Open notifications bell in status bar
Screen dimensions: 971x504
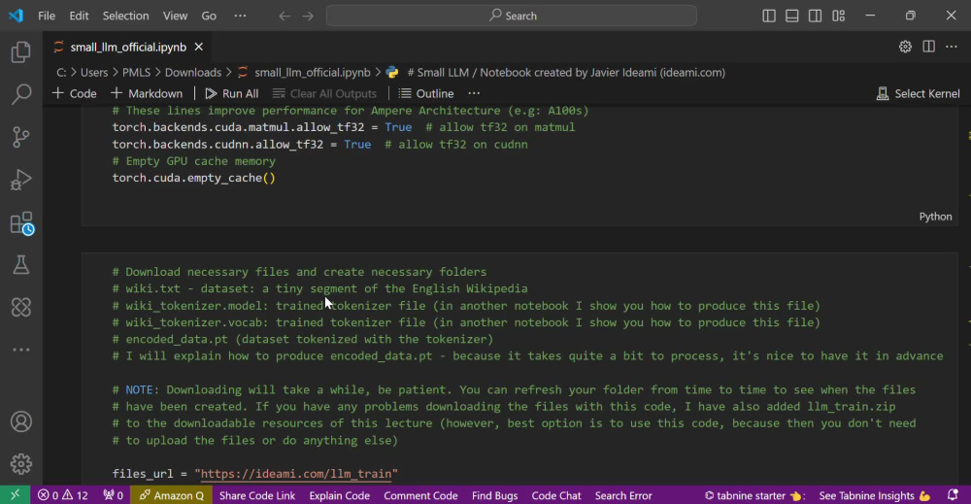[953, 495]
